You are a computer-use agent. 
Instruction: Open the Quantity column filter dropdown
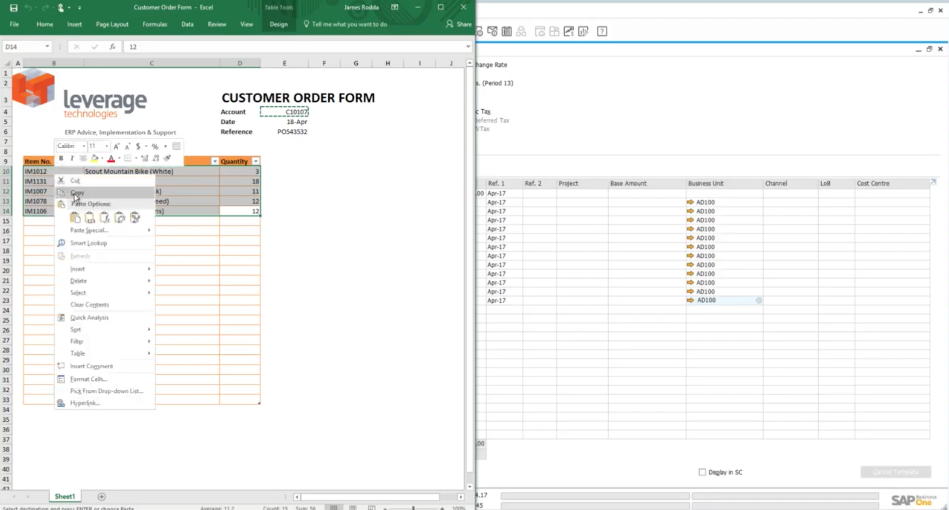point(256,161)
